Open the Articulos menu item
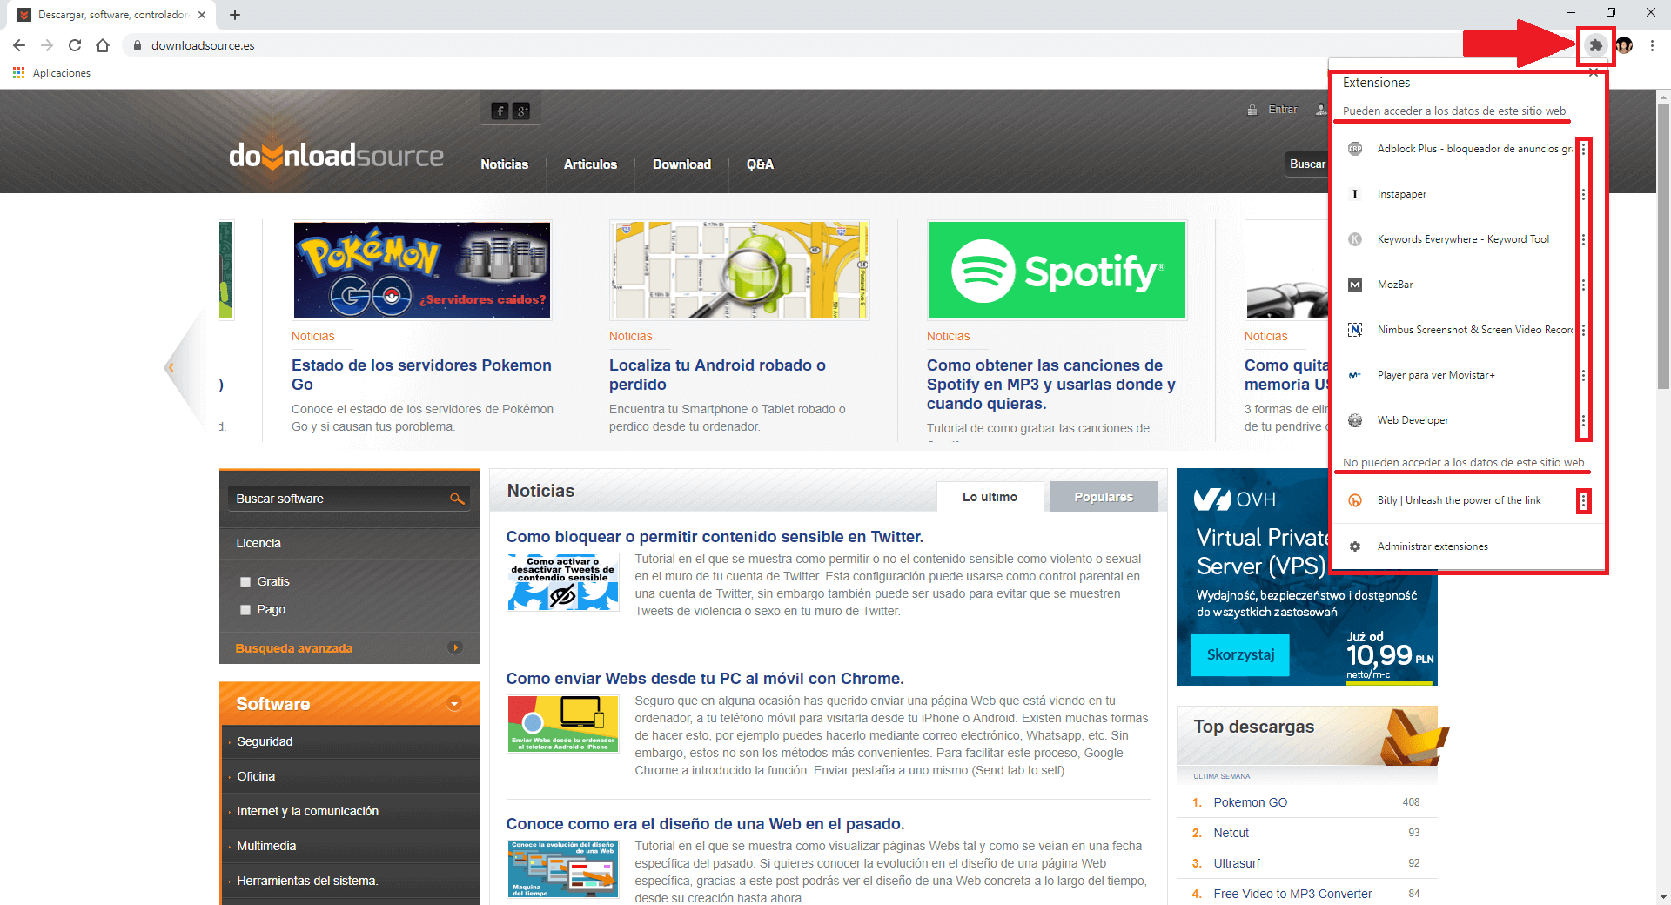The width and height of the screenshot is (1671, 905). [590, 164]
